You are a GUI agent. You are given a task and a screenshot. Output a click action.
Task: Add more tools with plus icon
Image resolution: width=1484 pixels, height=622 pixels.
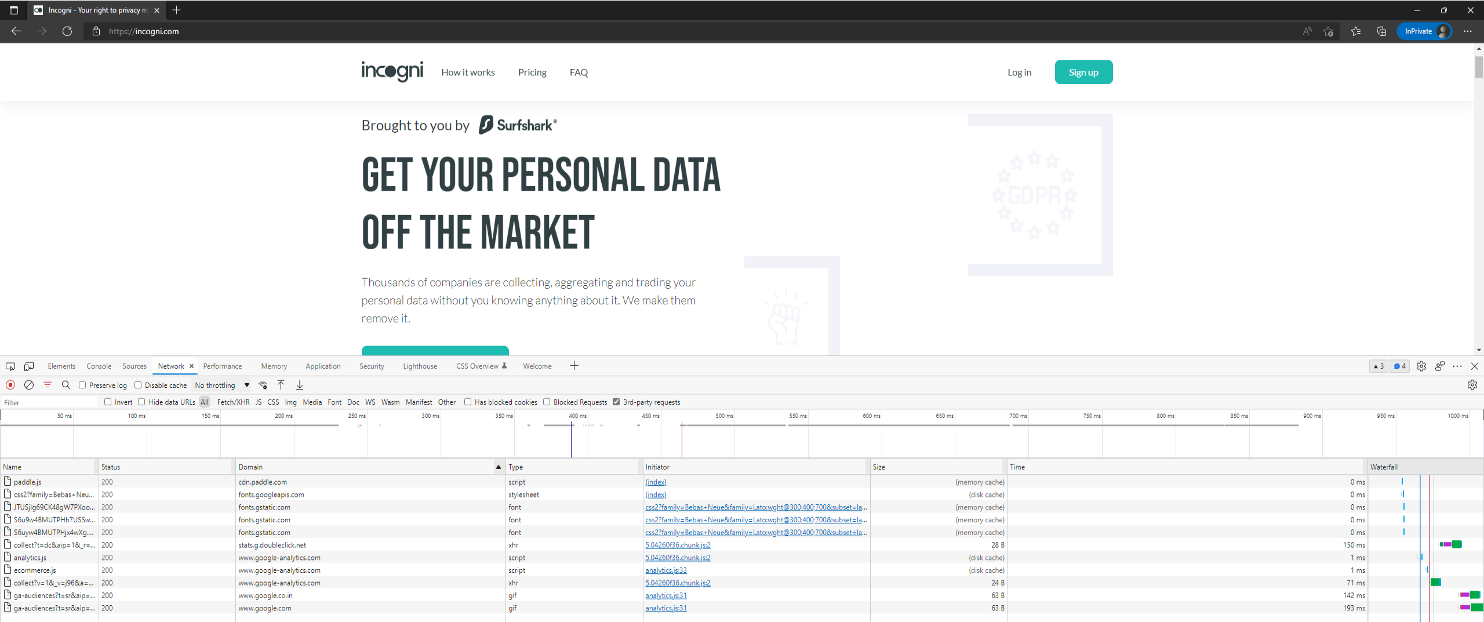(574, 366)
